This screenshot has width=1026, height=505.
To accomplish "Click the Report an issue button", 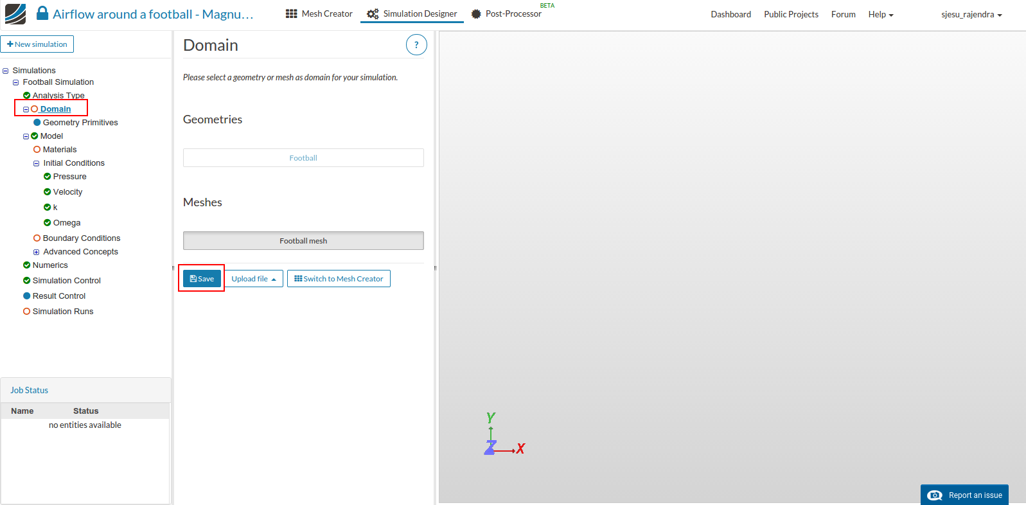I will 964,495.
